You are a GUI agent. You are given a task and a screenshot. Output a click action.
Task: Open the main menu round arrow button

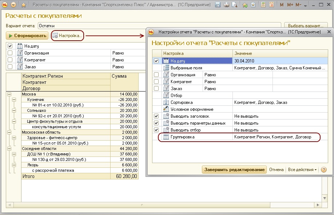pyautogui.click(x=14, y=5)
